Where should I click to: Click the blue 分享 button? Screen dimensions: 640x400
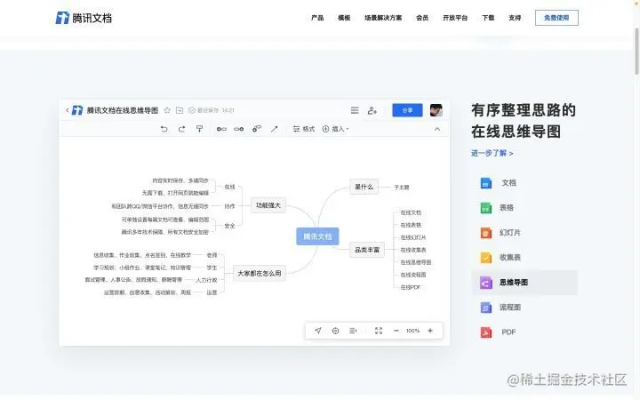(407, 110)
